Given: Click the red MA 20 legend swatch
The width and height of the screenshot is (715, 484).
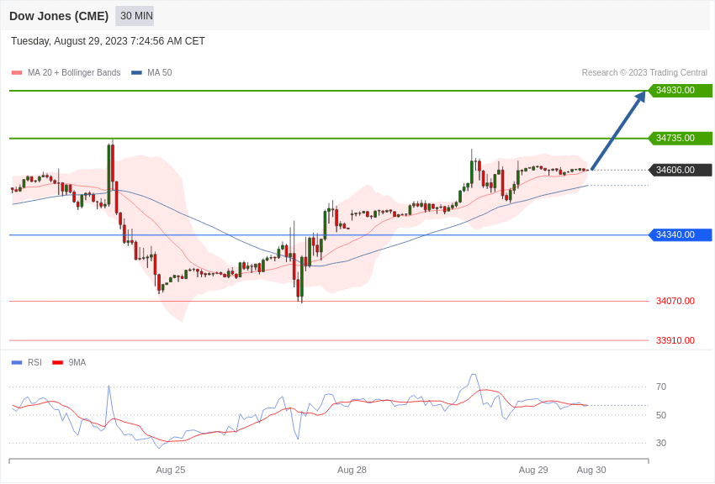Looking at the screenshot, I should pyautogui.click(x=17, y=73).
